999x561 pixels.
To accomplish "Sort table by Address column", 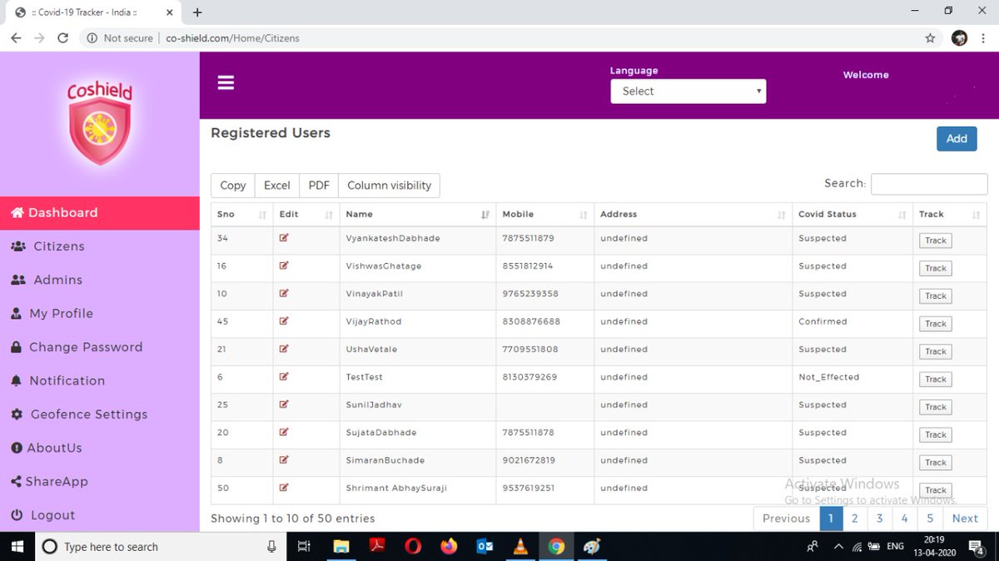I will pos(693,215).
